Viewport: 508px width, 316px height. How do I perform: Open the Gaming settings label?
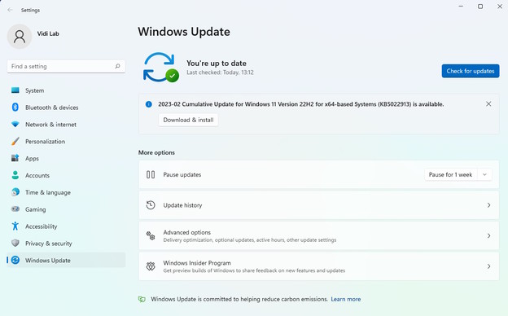(36, 209)
